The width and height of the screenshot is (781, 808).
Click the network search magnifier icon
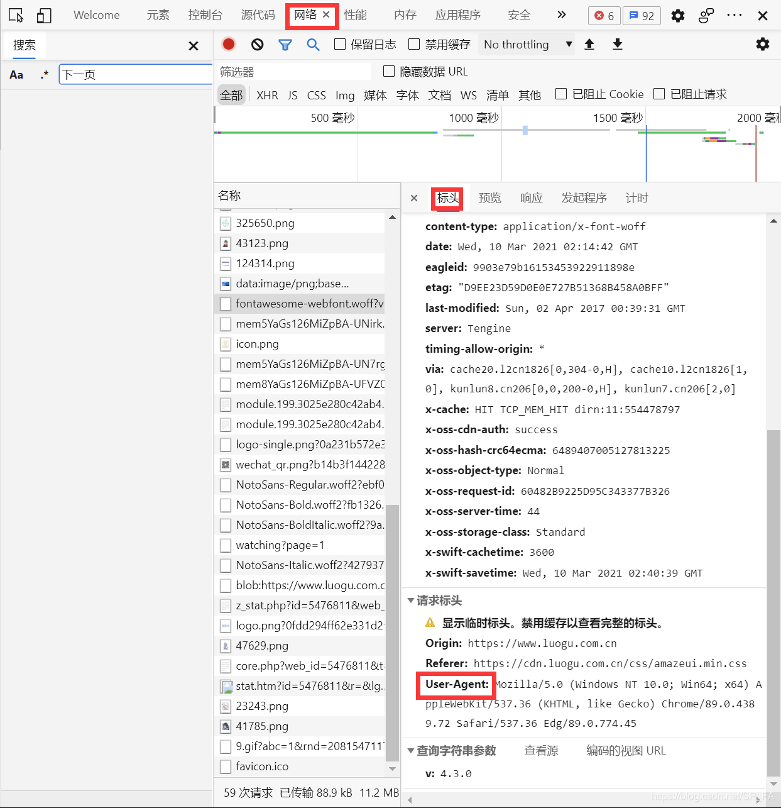click(314, 44)
